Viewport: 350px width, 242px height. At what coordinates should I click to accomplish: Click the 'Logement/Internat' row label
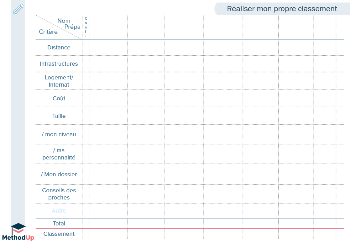[59, 81]
